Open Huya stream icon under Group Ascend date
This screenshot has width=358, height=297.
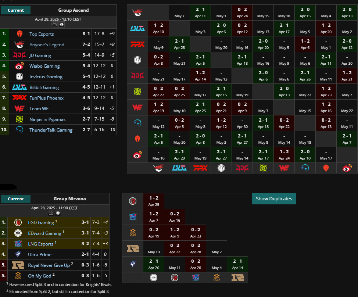pos(62,25)
